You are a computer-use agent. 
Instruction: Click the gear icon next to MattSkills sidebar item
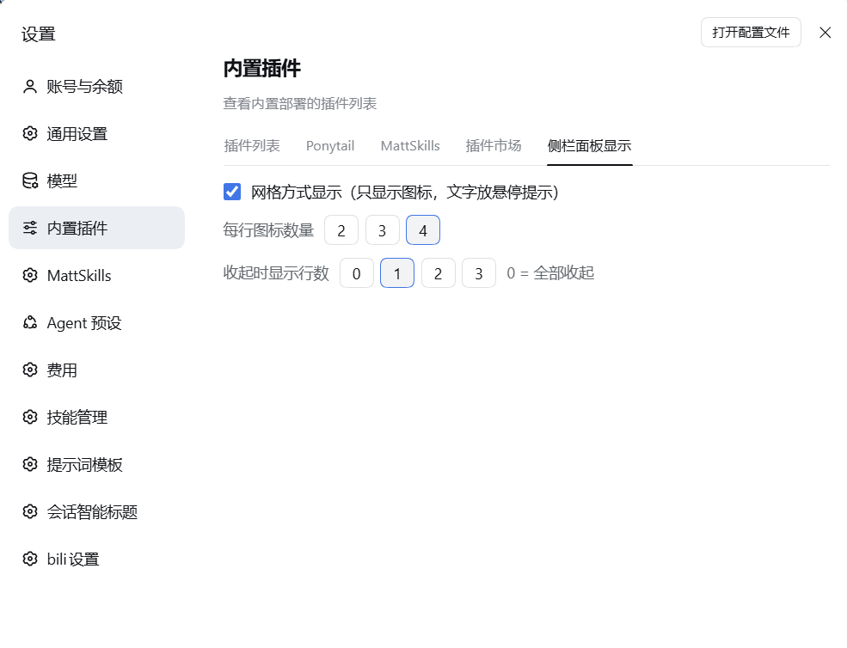click(30, 275)
